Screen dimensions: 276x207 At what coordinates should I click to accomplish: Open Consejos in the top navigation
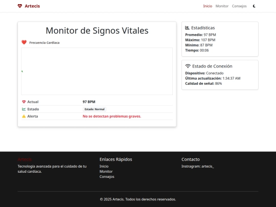click(239, 6)
